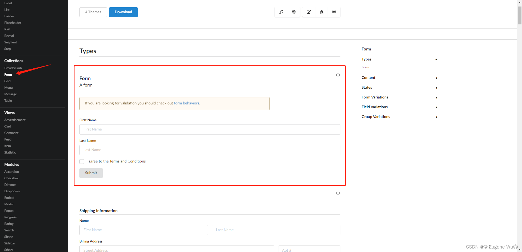This screenshot has width=522, height=252.
Task: Click the globe language icon button
Action: click(x=294, y=12)
